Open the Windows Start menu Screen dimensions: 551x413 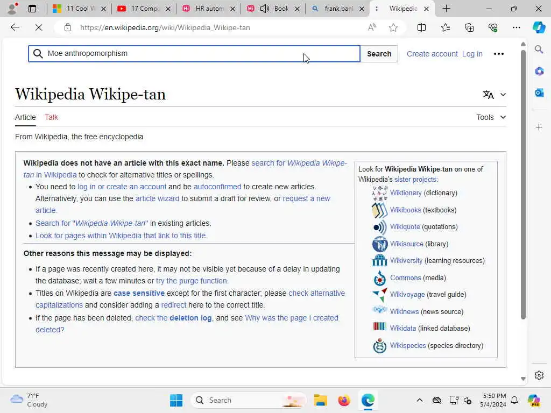coord(176,400)
